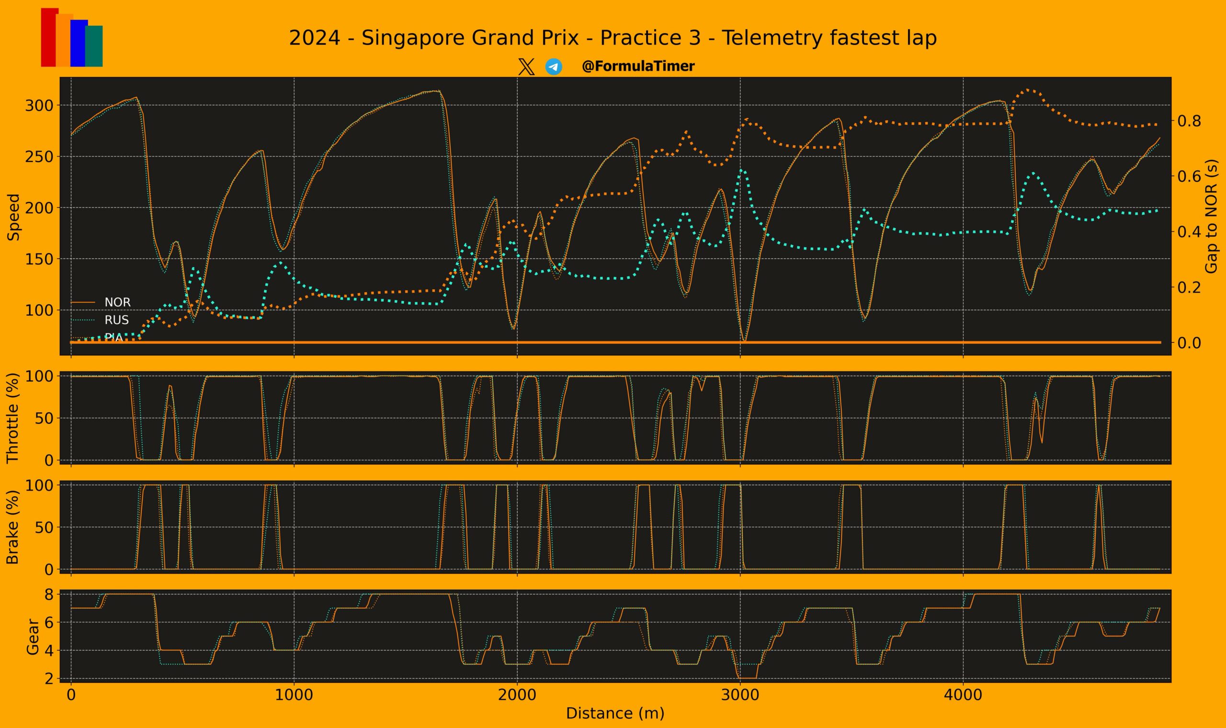
Task: Click the 0.0 tick on Gap axis
Action: click(x=1189, y=342)
